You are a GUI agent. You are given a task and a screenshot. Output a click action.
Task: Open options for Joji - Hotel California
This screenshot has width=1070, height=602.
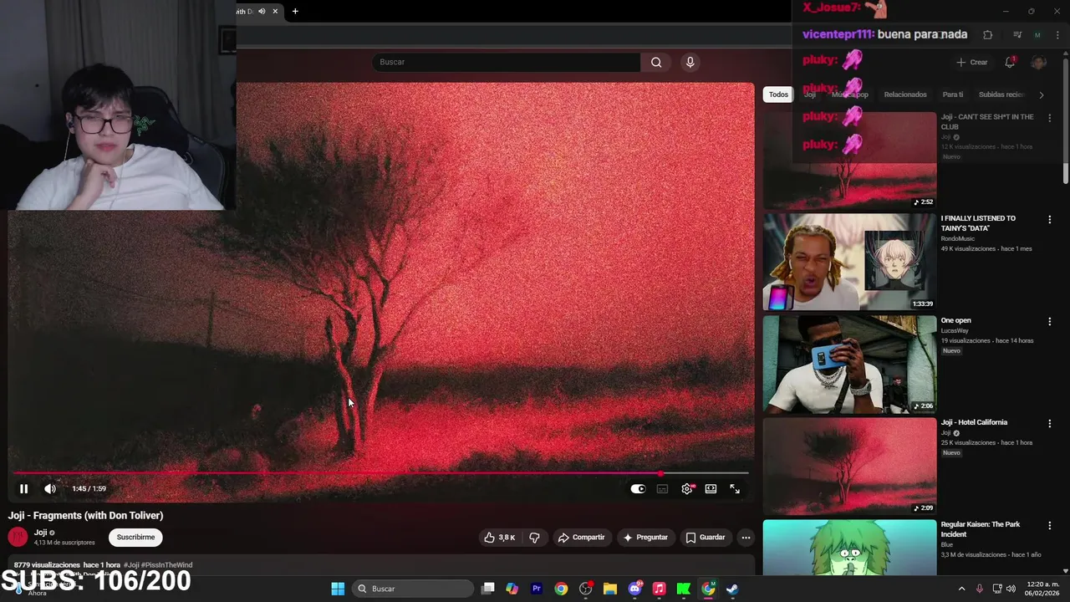point(1049,424)
